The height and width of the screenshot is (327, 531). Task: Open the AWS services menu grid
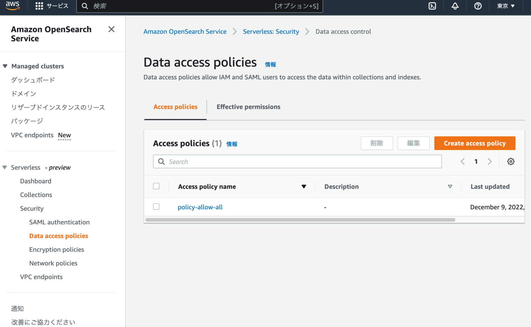(39, 6)
